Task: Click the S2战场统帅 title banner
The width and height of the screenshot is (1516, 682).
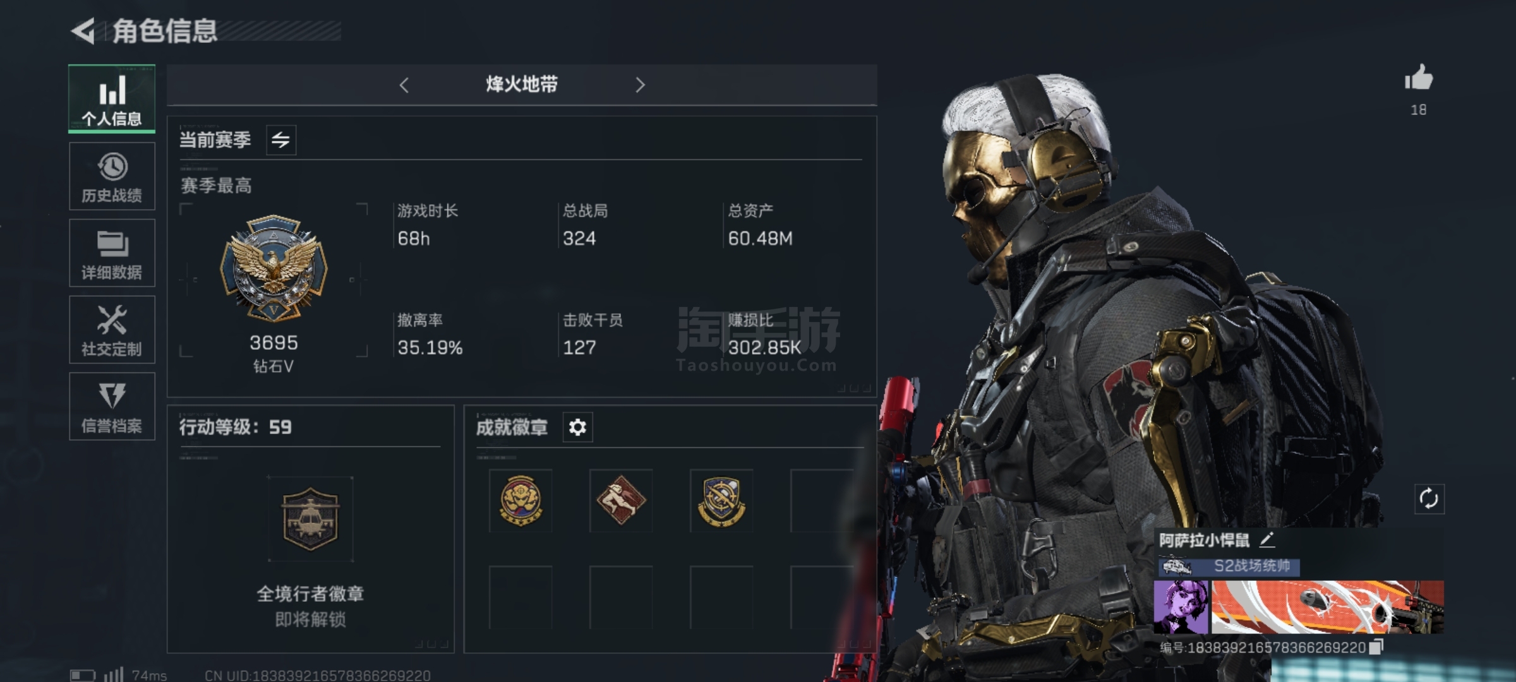Action: 1229,565
